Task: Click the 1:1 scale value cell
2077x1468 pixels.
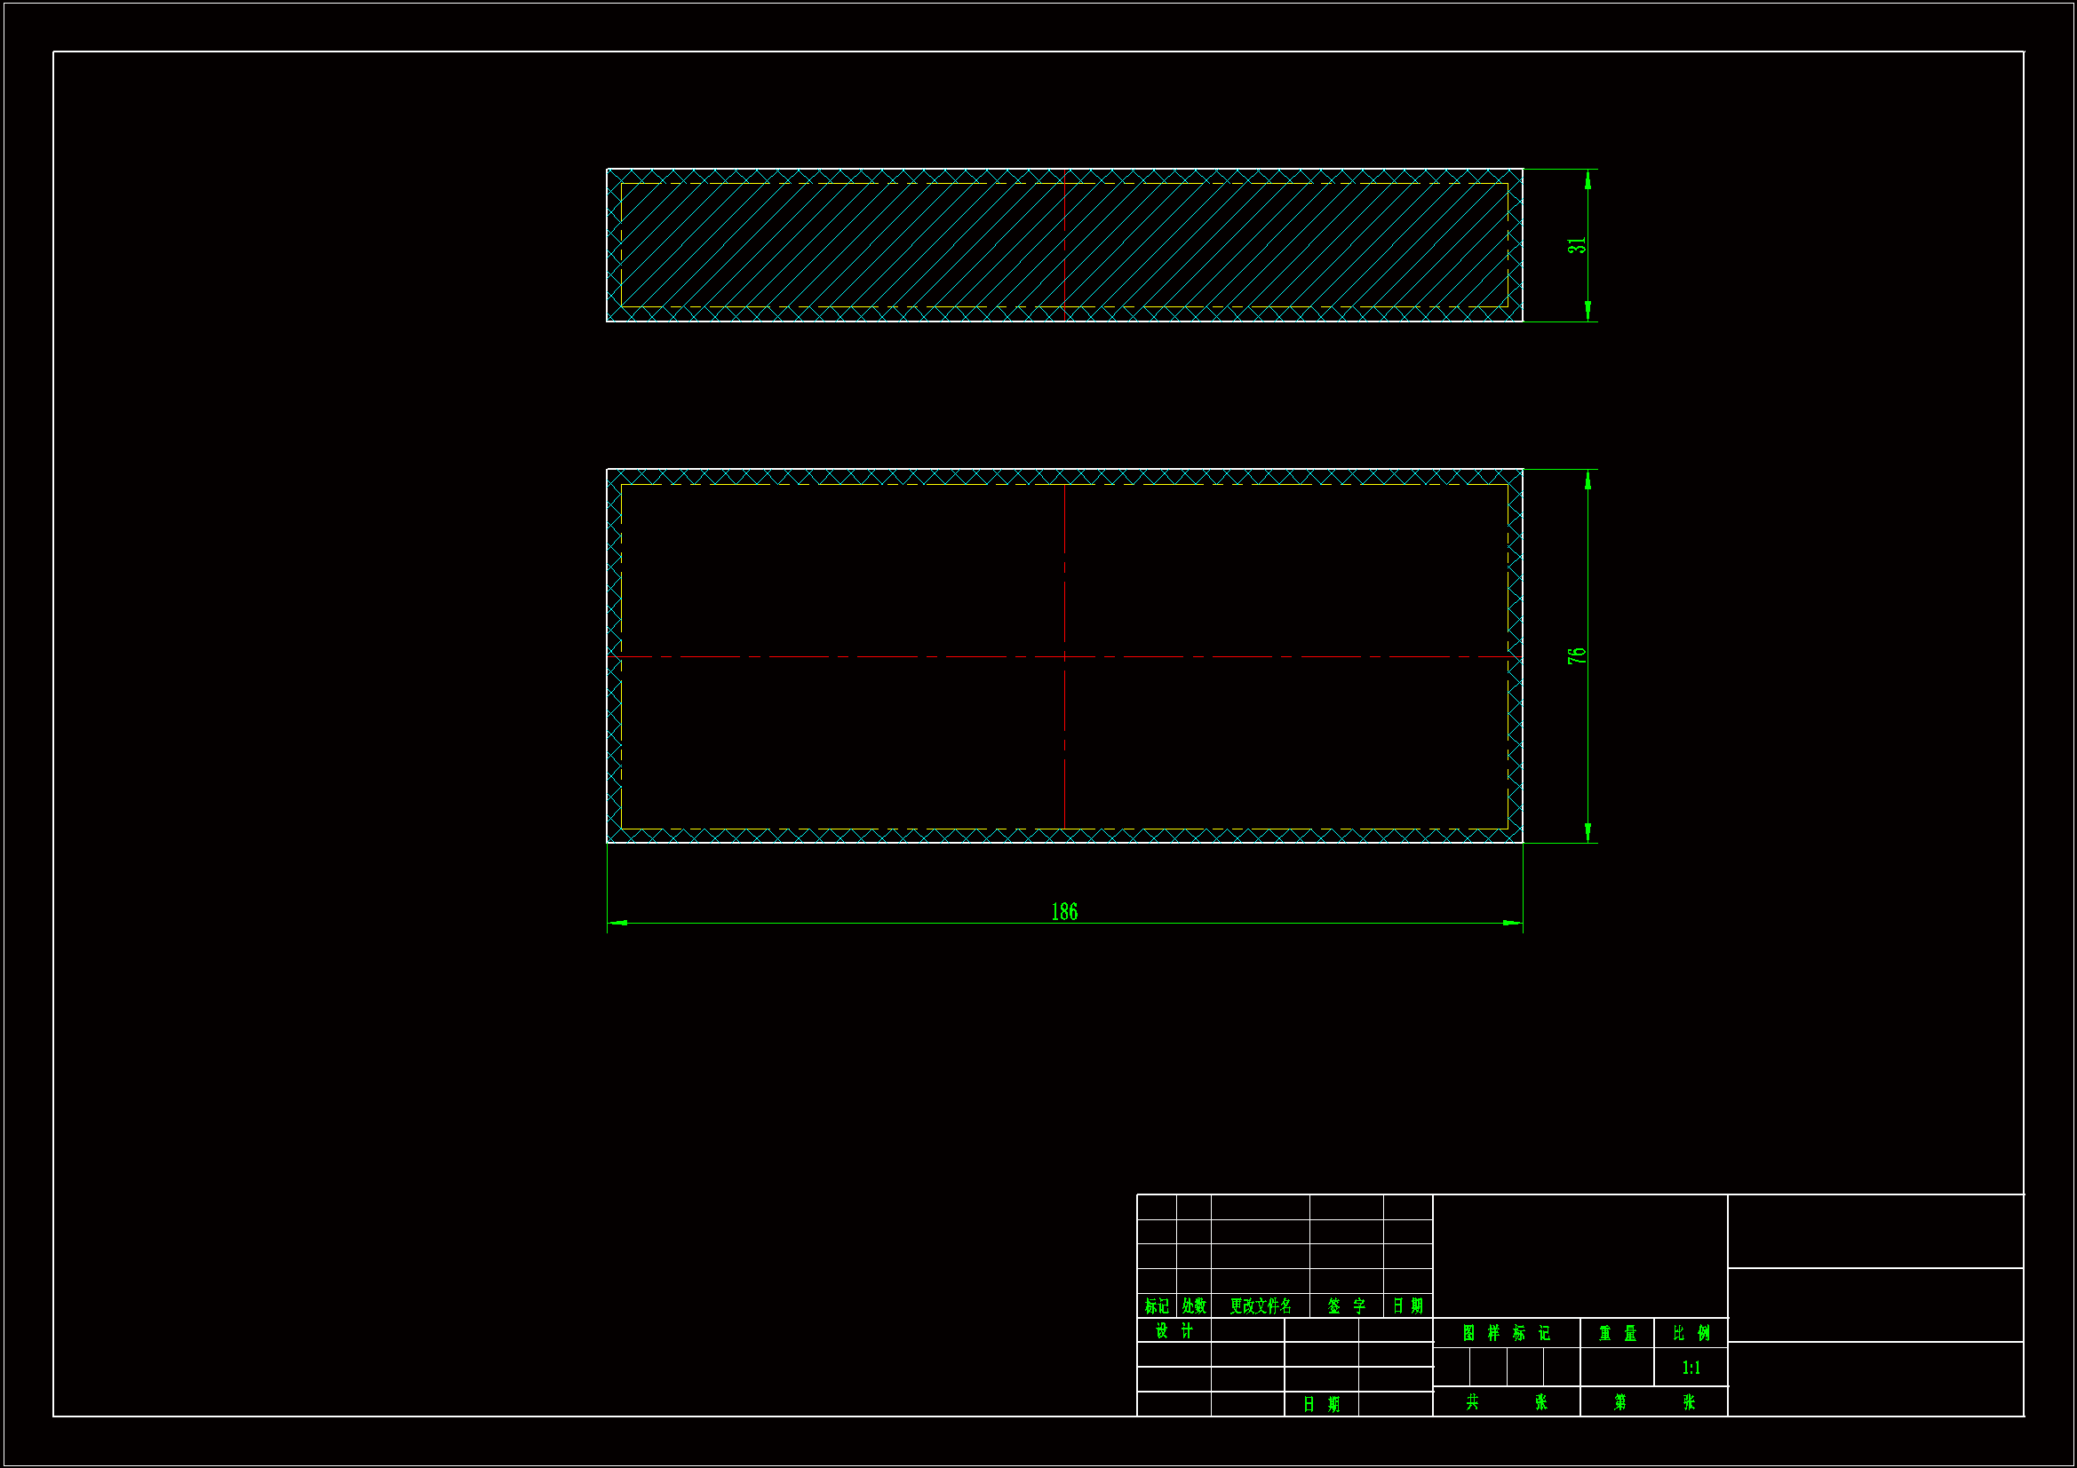Action: click(1691, 1368)
